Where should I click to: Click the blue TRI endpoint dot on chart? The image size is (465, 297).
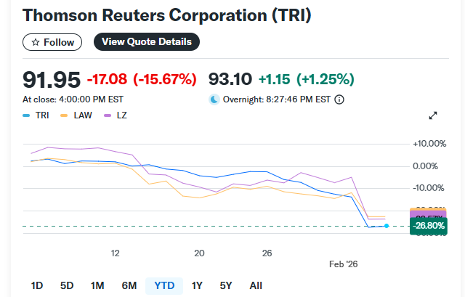tap(387, 226)
